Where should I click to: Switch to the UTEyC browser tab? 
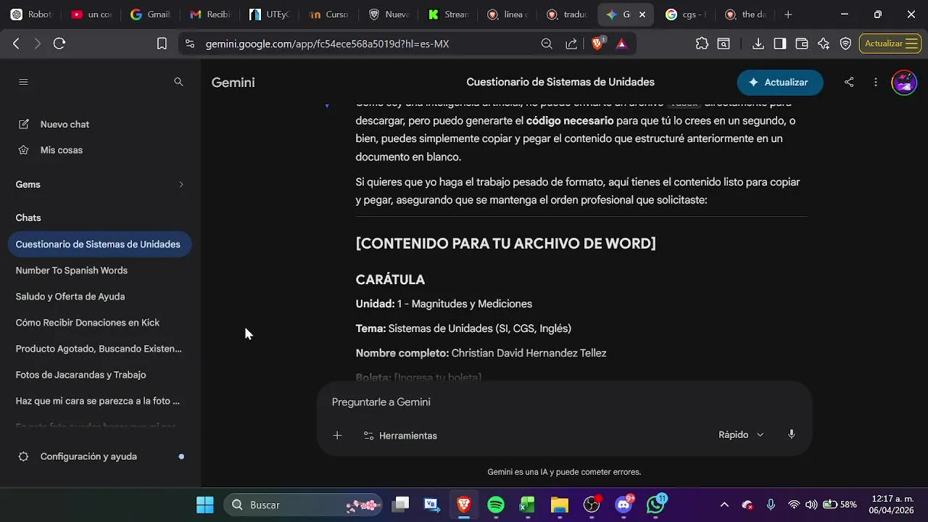(x=268, y=14)
